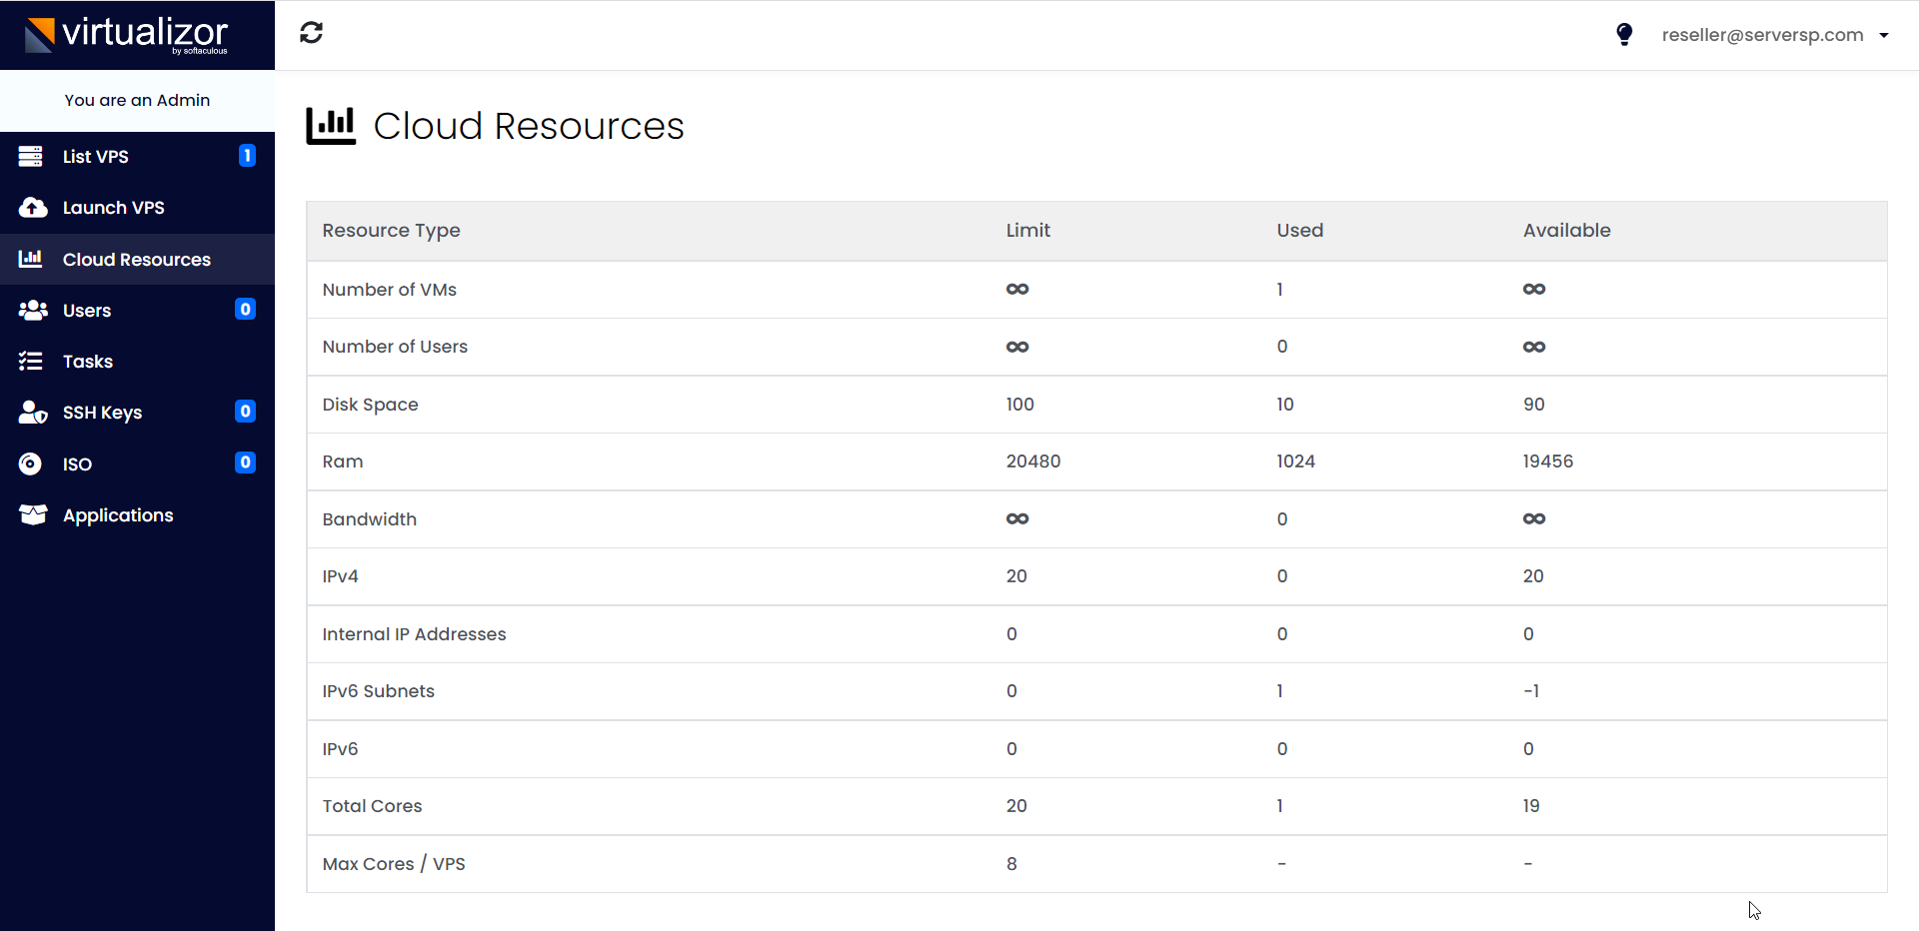Click the Tasks list icon

[31, 362]
